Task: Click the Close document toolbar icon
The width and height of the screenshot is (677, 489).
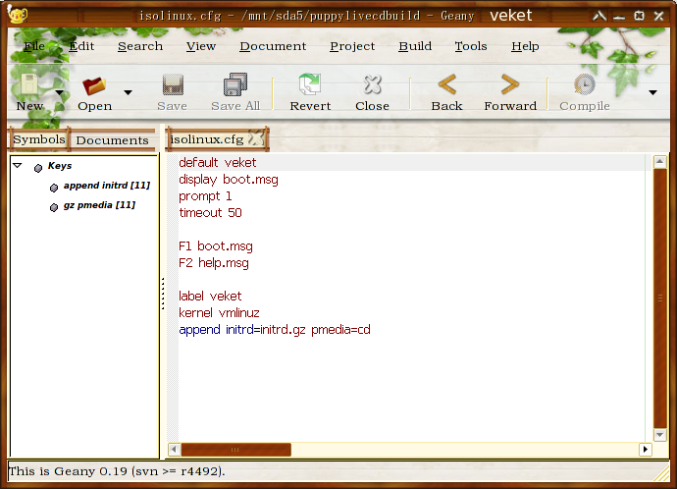Action: pyautogui.click(x=372, y=84)
